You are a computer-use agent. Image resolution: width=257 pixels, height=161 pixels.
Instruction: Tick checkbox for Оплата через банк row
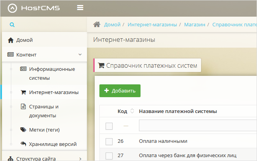coord(109,156)
